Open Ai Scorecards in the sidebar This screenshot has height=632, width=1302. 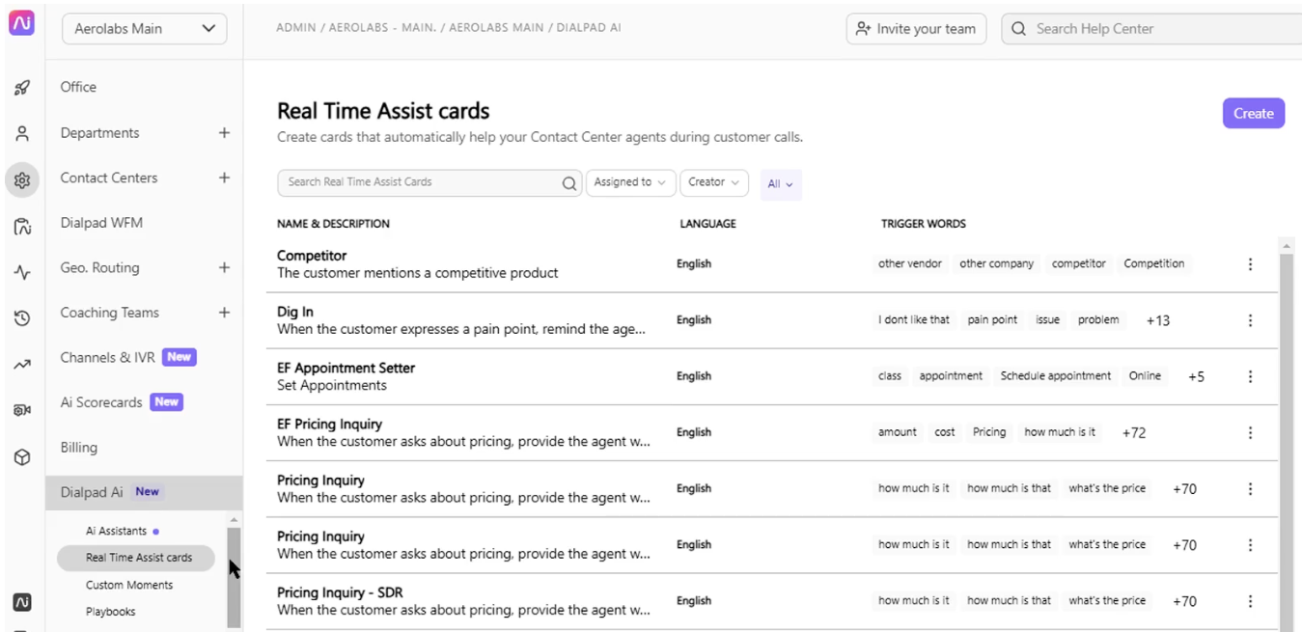tap(101, 402)
